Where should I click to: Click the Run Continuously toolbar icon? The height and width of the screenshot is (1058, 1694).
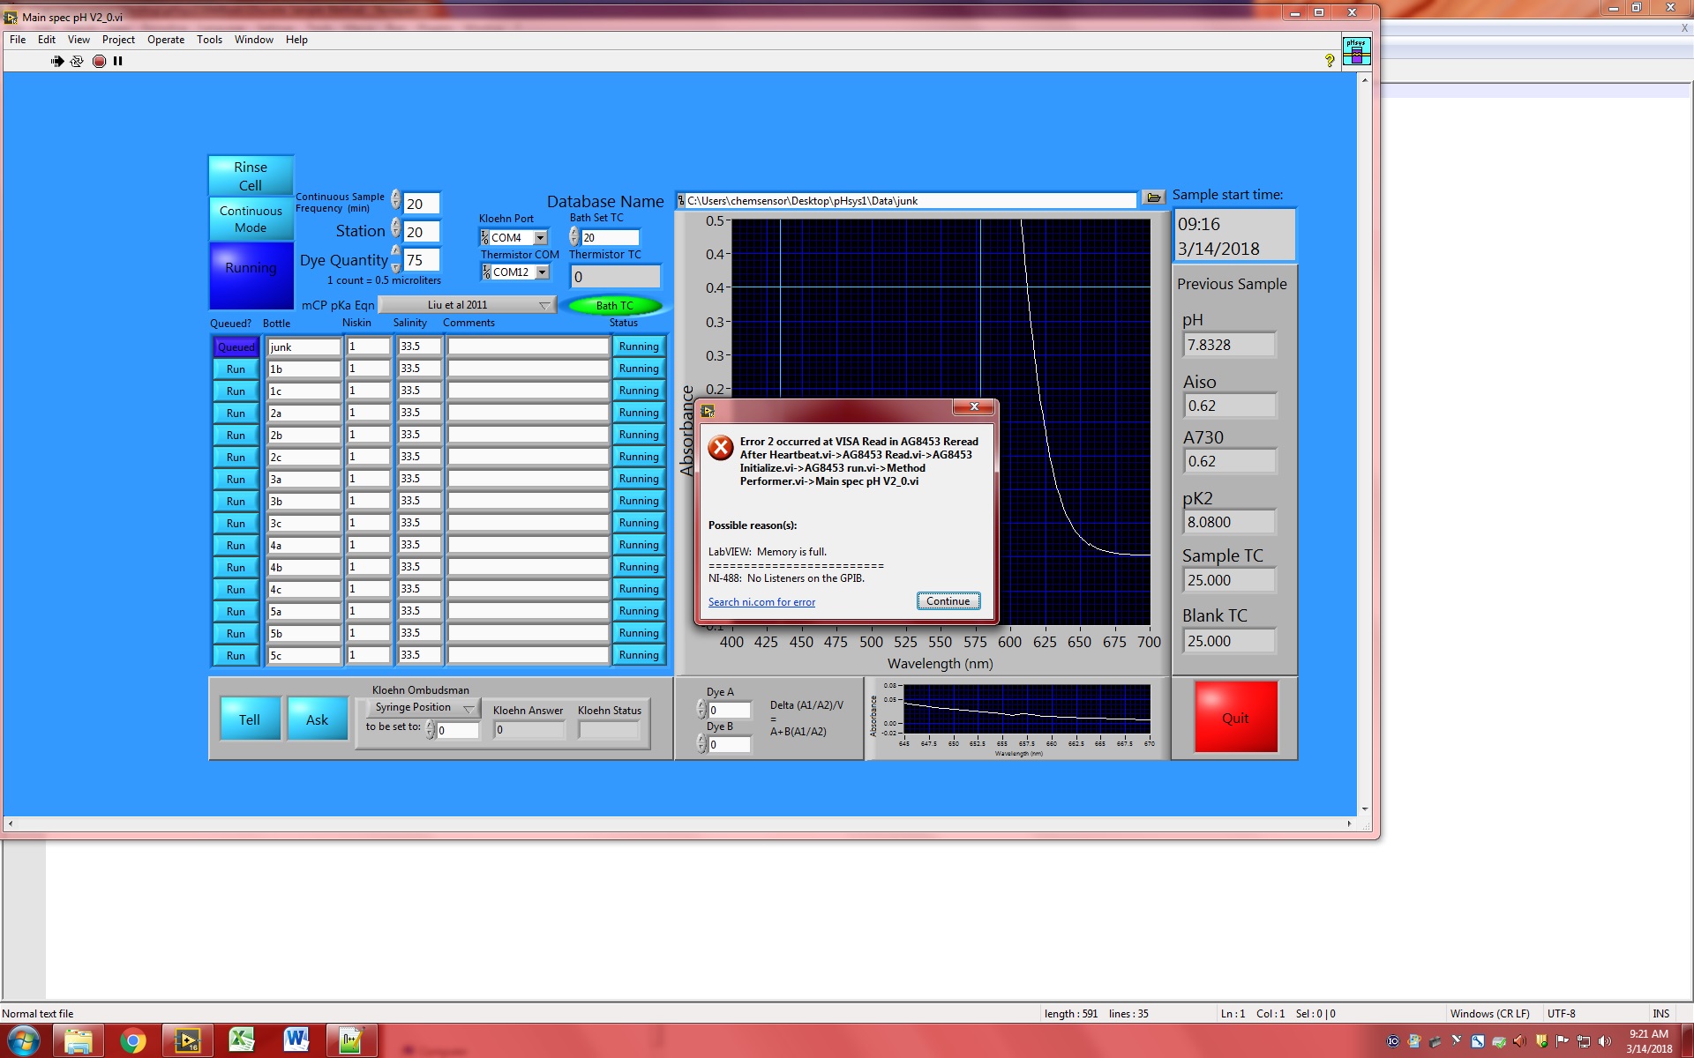[x=77, y=61]
